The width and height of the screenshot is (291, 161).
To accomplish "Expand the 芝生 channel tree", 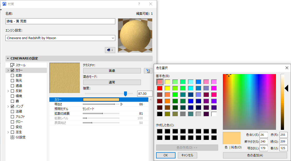I will [x=8, y=132].
